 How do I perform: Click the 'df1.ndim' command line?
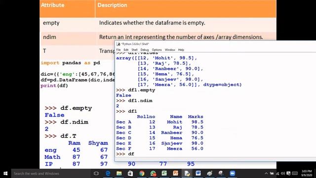[134, 101]
